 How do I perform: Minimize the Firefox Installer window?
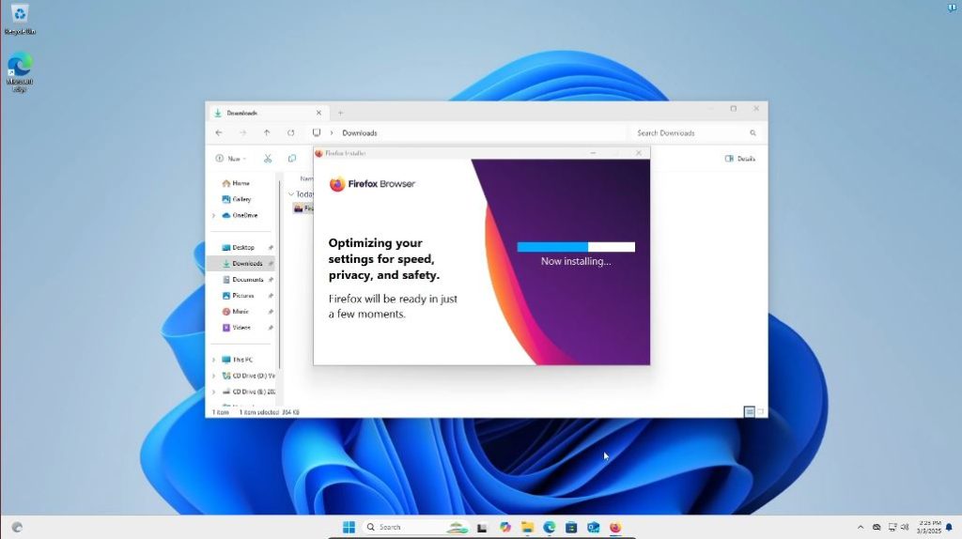(x=593, y=153)
